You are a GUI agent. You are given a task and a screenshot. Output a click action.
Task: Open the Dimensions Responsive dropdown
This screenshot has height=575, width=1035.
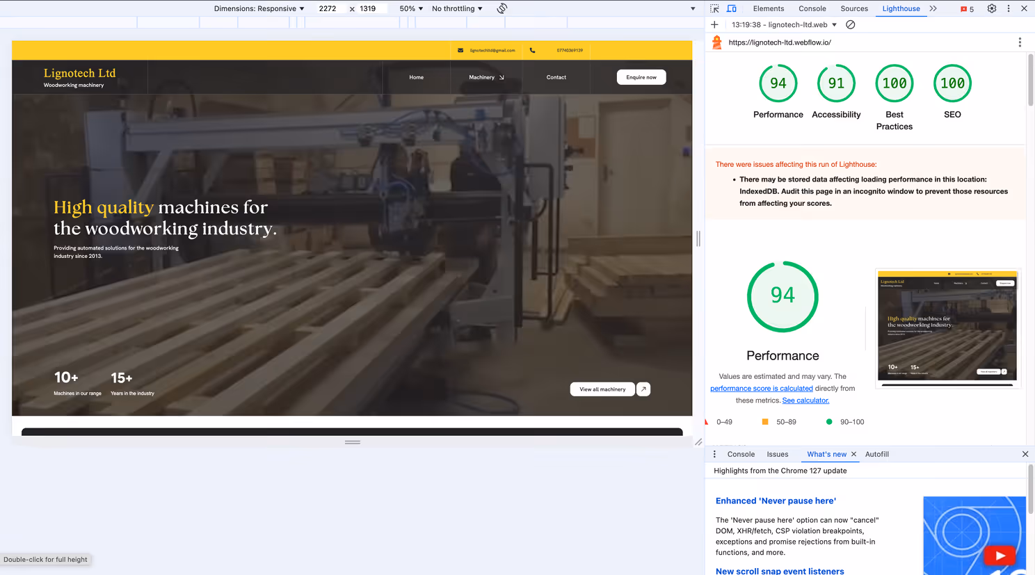click(259, 8)
